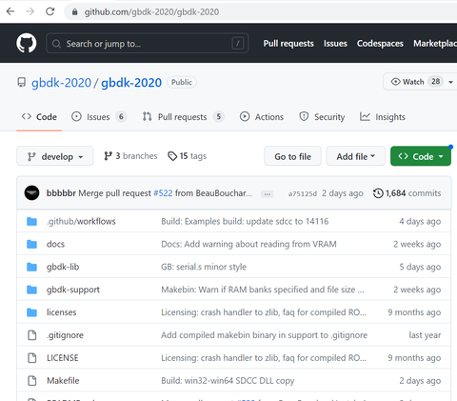Expand the Watch options arrow
The width and height of the screenshot is (457, 401).
coord(450,82)
